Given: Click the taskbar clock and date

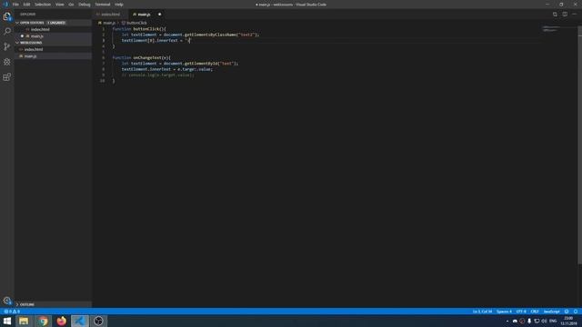Looking at the screenshot, I should [x=568, y=321].
